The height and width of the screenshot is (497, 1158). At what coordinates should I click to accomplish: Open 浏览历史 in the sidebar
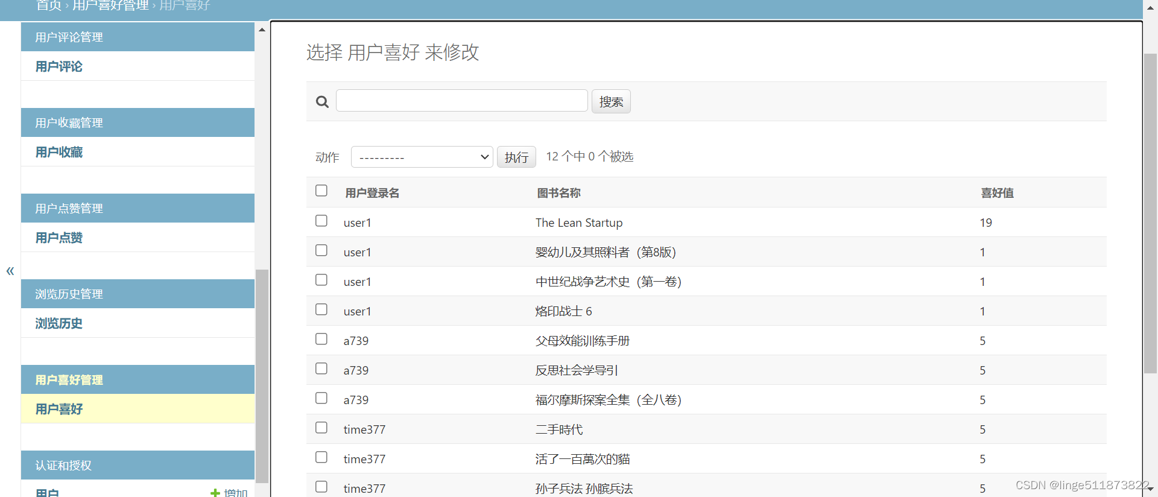click(x=59, y=323)
